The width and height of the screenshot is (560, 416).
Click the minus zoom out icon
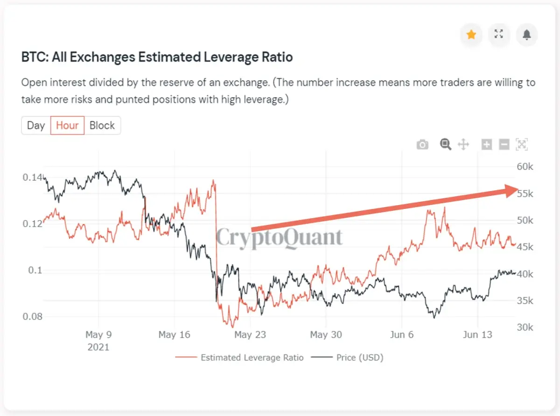[504, 145]
